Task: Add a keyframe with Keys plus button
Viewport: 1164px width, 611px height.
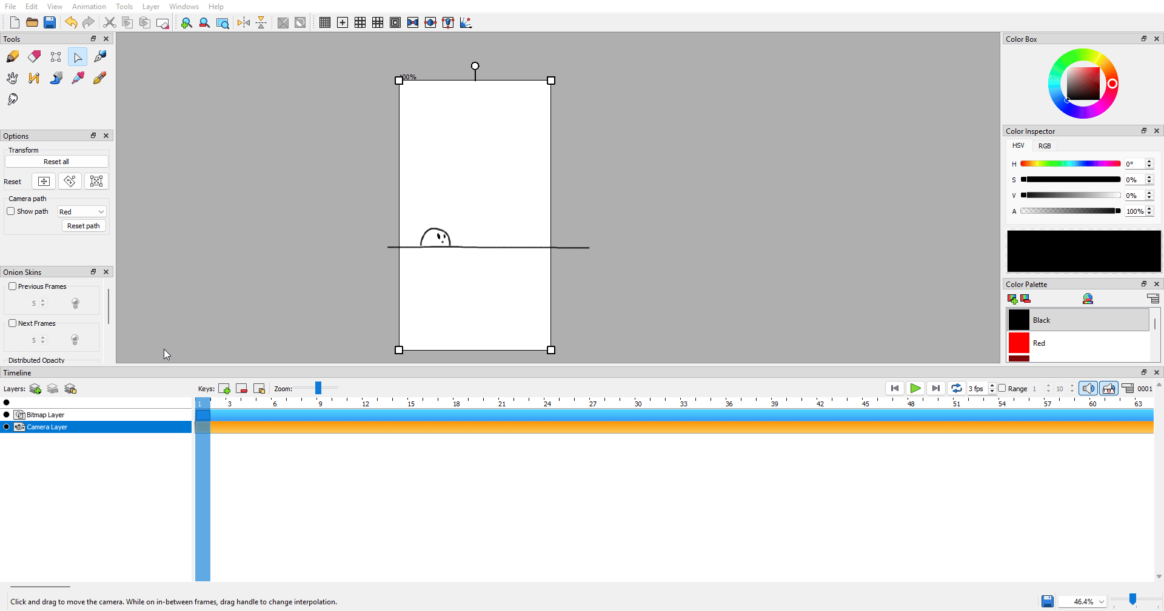Action: point(224,389)
